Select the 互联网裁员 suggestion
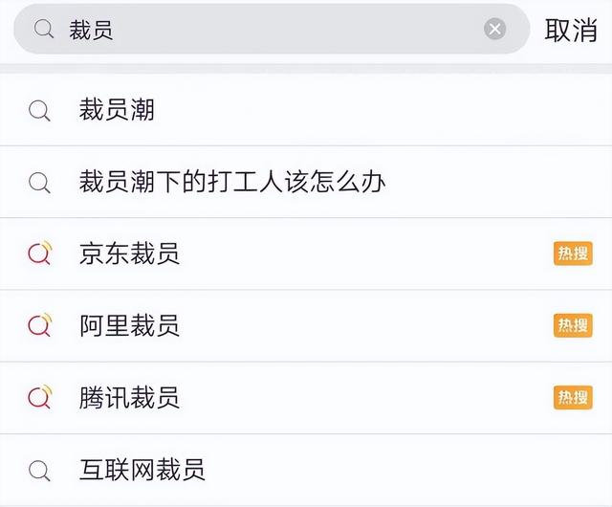612x507 pixels. 142,470
